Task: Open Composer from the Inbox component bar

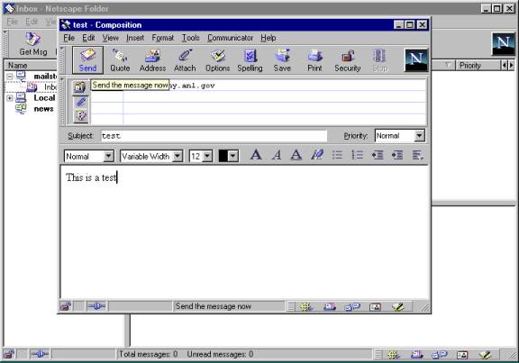Action: pos(486,355)
